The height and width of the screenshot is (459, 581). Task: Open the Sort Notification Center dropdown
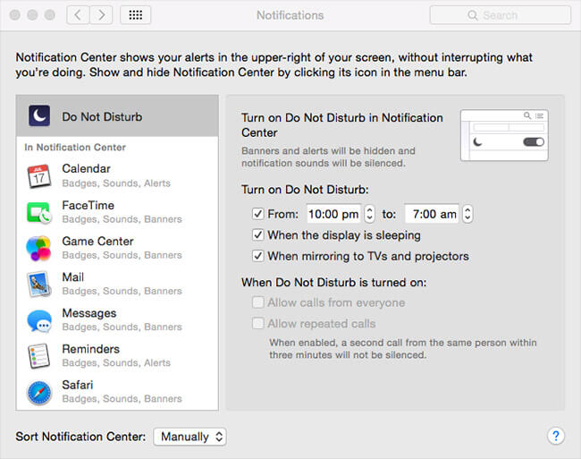click(x=189, y=437)
